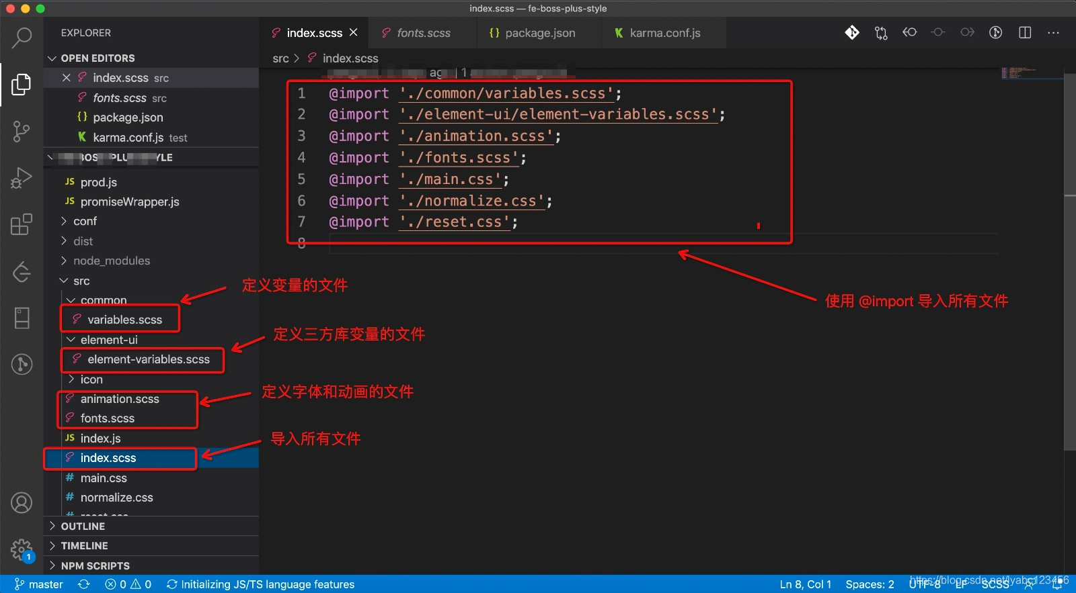The width and height of the screenshot is (1076, 593).
Task: Open promiseWrapper.js in file tree
Action: (x=151, y=201)
